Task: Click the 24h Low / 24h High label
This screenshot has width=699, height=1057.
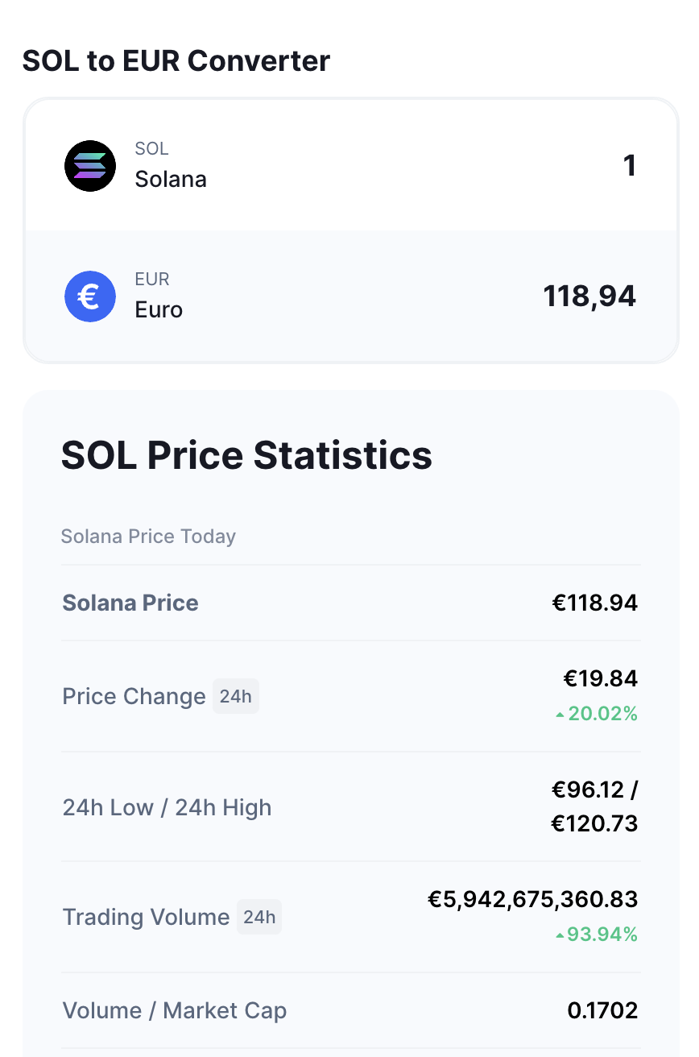Action: click(x=167, y=807)
